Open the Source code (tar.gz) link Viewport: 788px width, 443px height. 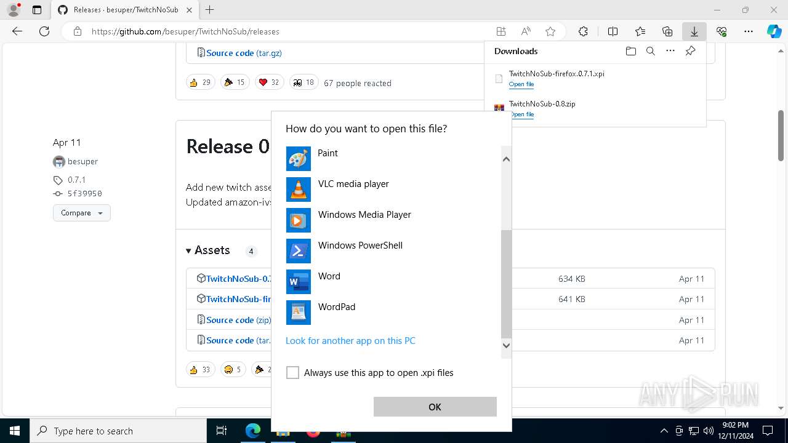244,53
